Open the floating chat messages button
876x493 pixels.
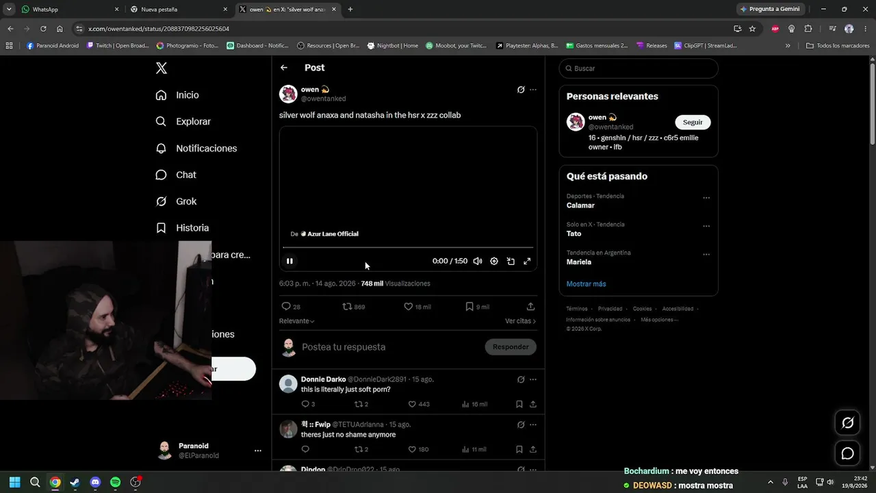(x=847, y=453)
